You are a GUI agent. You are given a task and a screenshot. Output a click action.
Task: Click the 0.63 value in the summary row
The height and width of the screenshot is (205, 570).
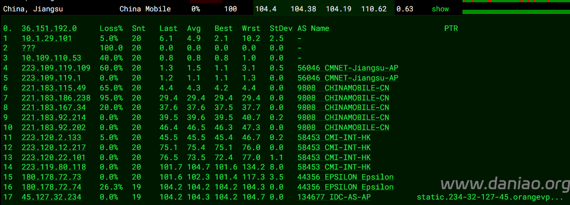click(x=405, y=9)
